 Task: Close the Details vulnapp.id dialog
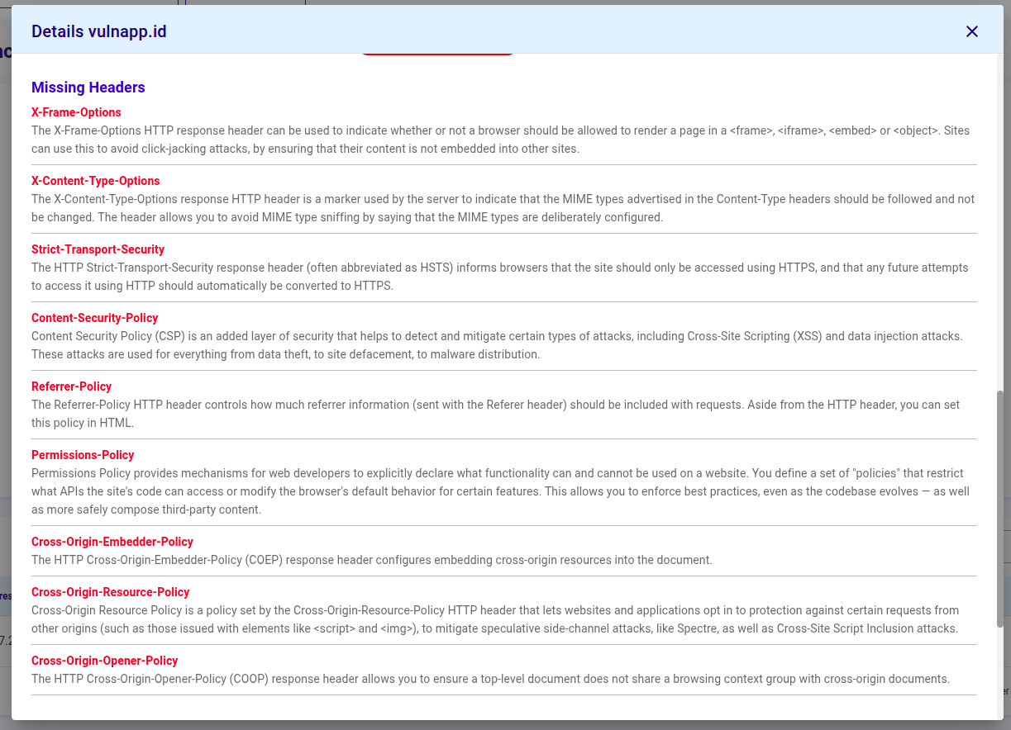coord(972,31)
